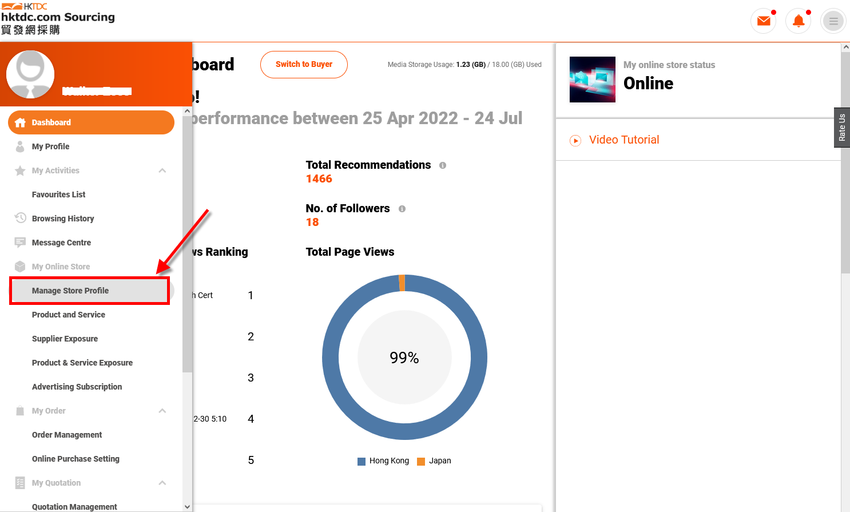Click info icon beside Total Recommendations

[x=443, y=165]
